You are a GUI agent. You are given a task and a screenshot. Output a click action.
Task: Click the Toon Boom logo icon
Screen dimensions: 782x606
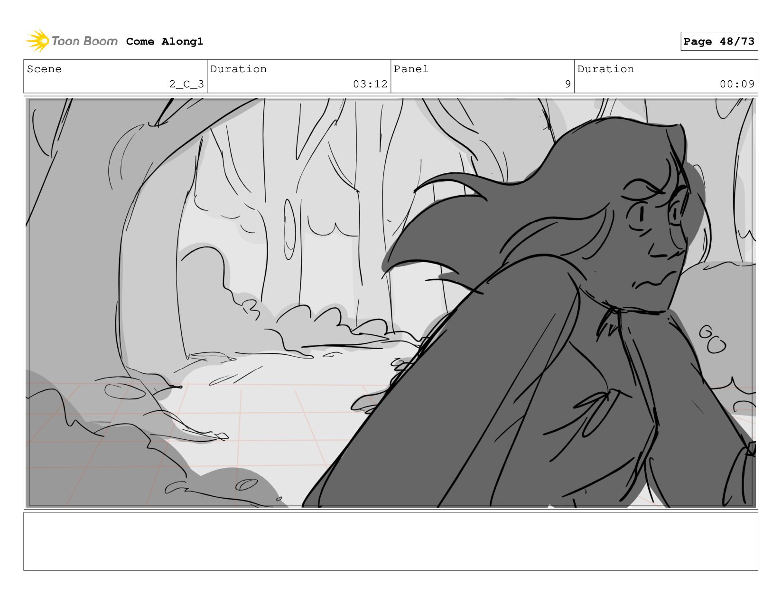coord(37,41)
